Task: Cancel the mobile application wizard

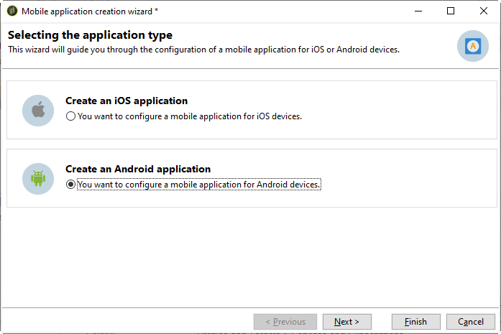Action: [x=471, y=322]
